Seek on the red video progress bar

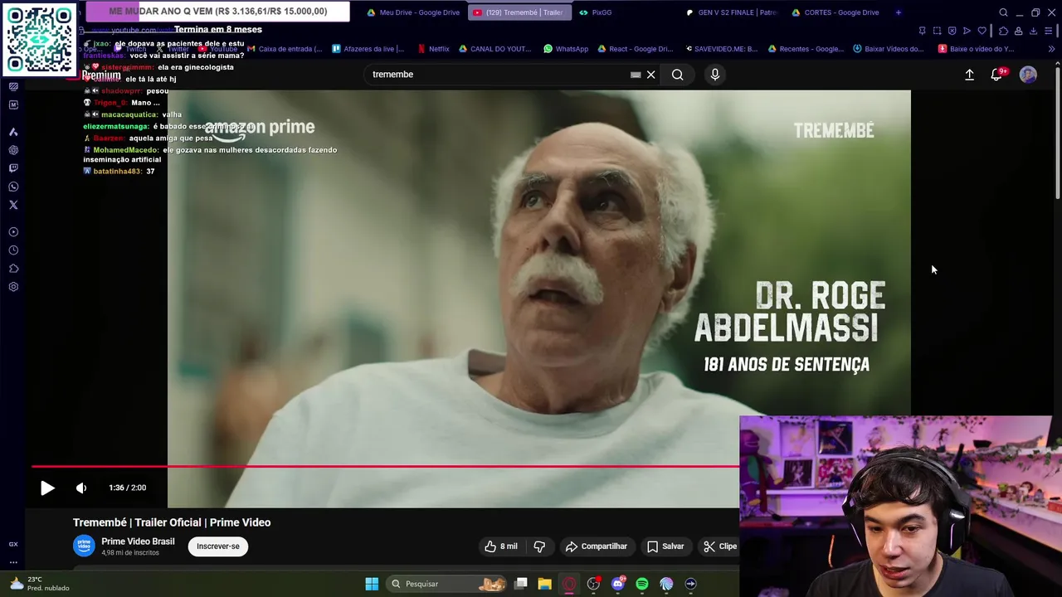coord(386,466)
